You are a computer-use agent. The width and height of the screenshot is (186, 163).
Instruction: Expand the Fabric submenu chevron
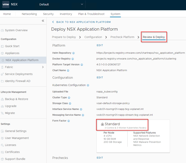tap(43, 67)
